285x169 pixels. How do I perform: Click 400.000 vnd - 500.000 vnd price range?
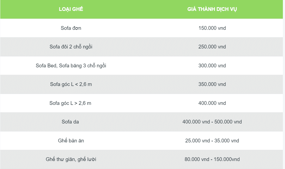point(212,122)
